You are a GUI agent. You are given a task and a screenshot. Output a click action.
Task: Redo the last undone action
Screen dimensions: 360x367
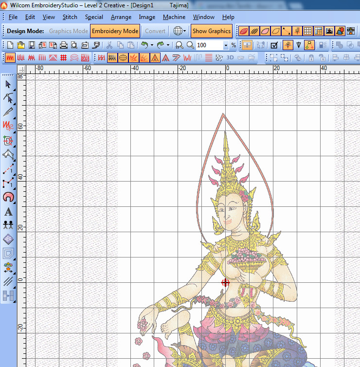point(161,45)
